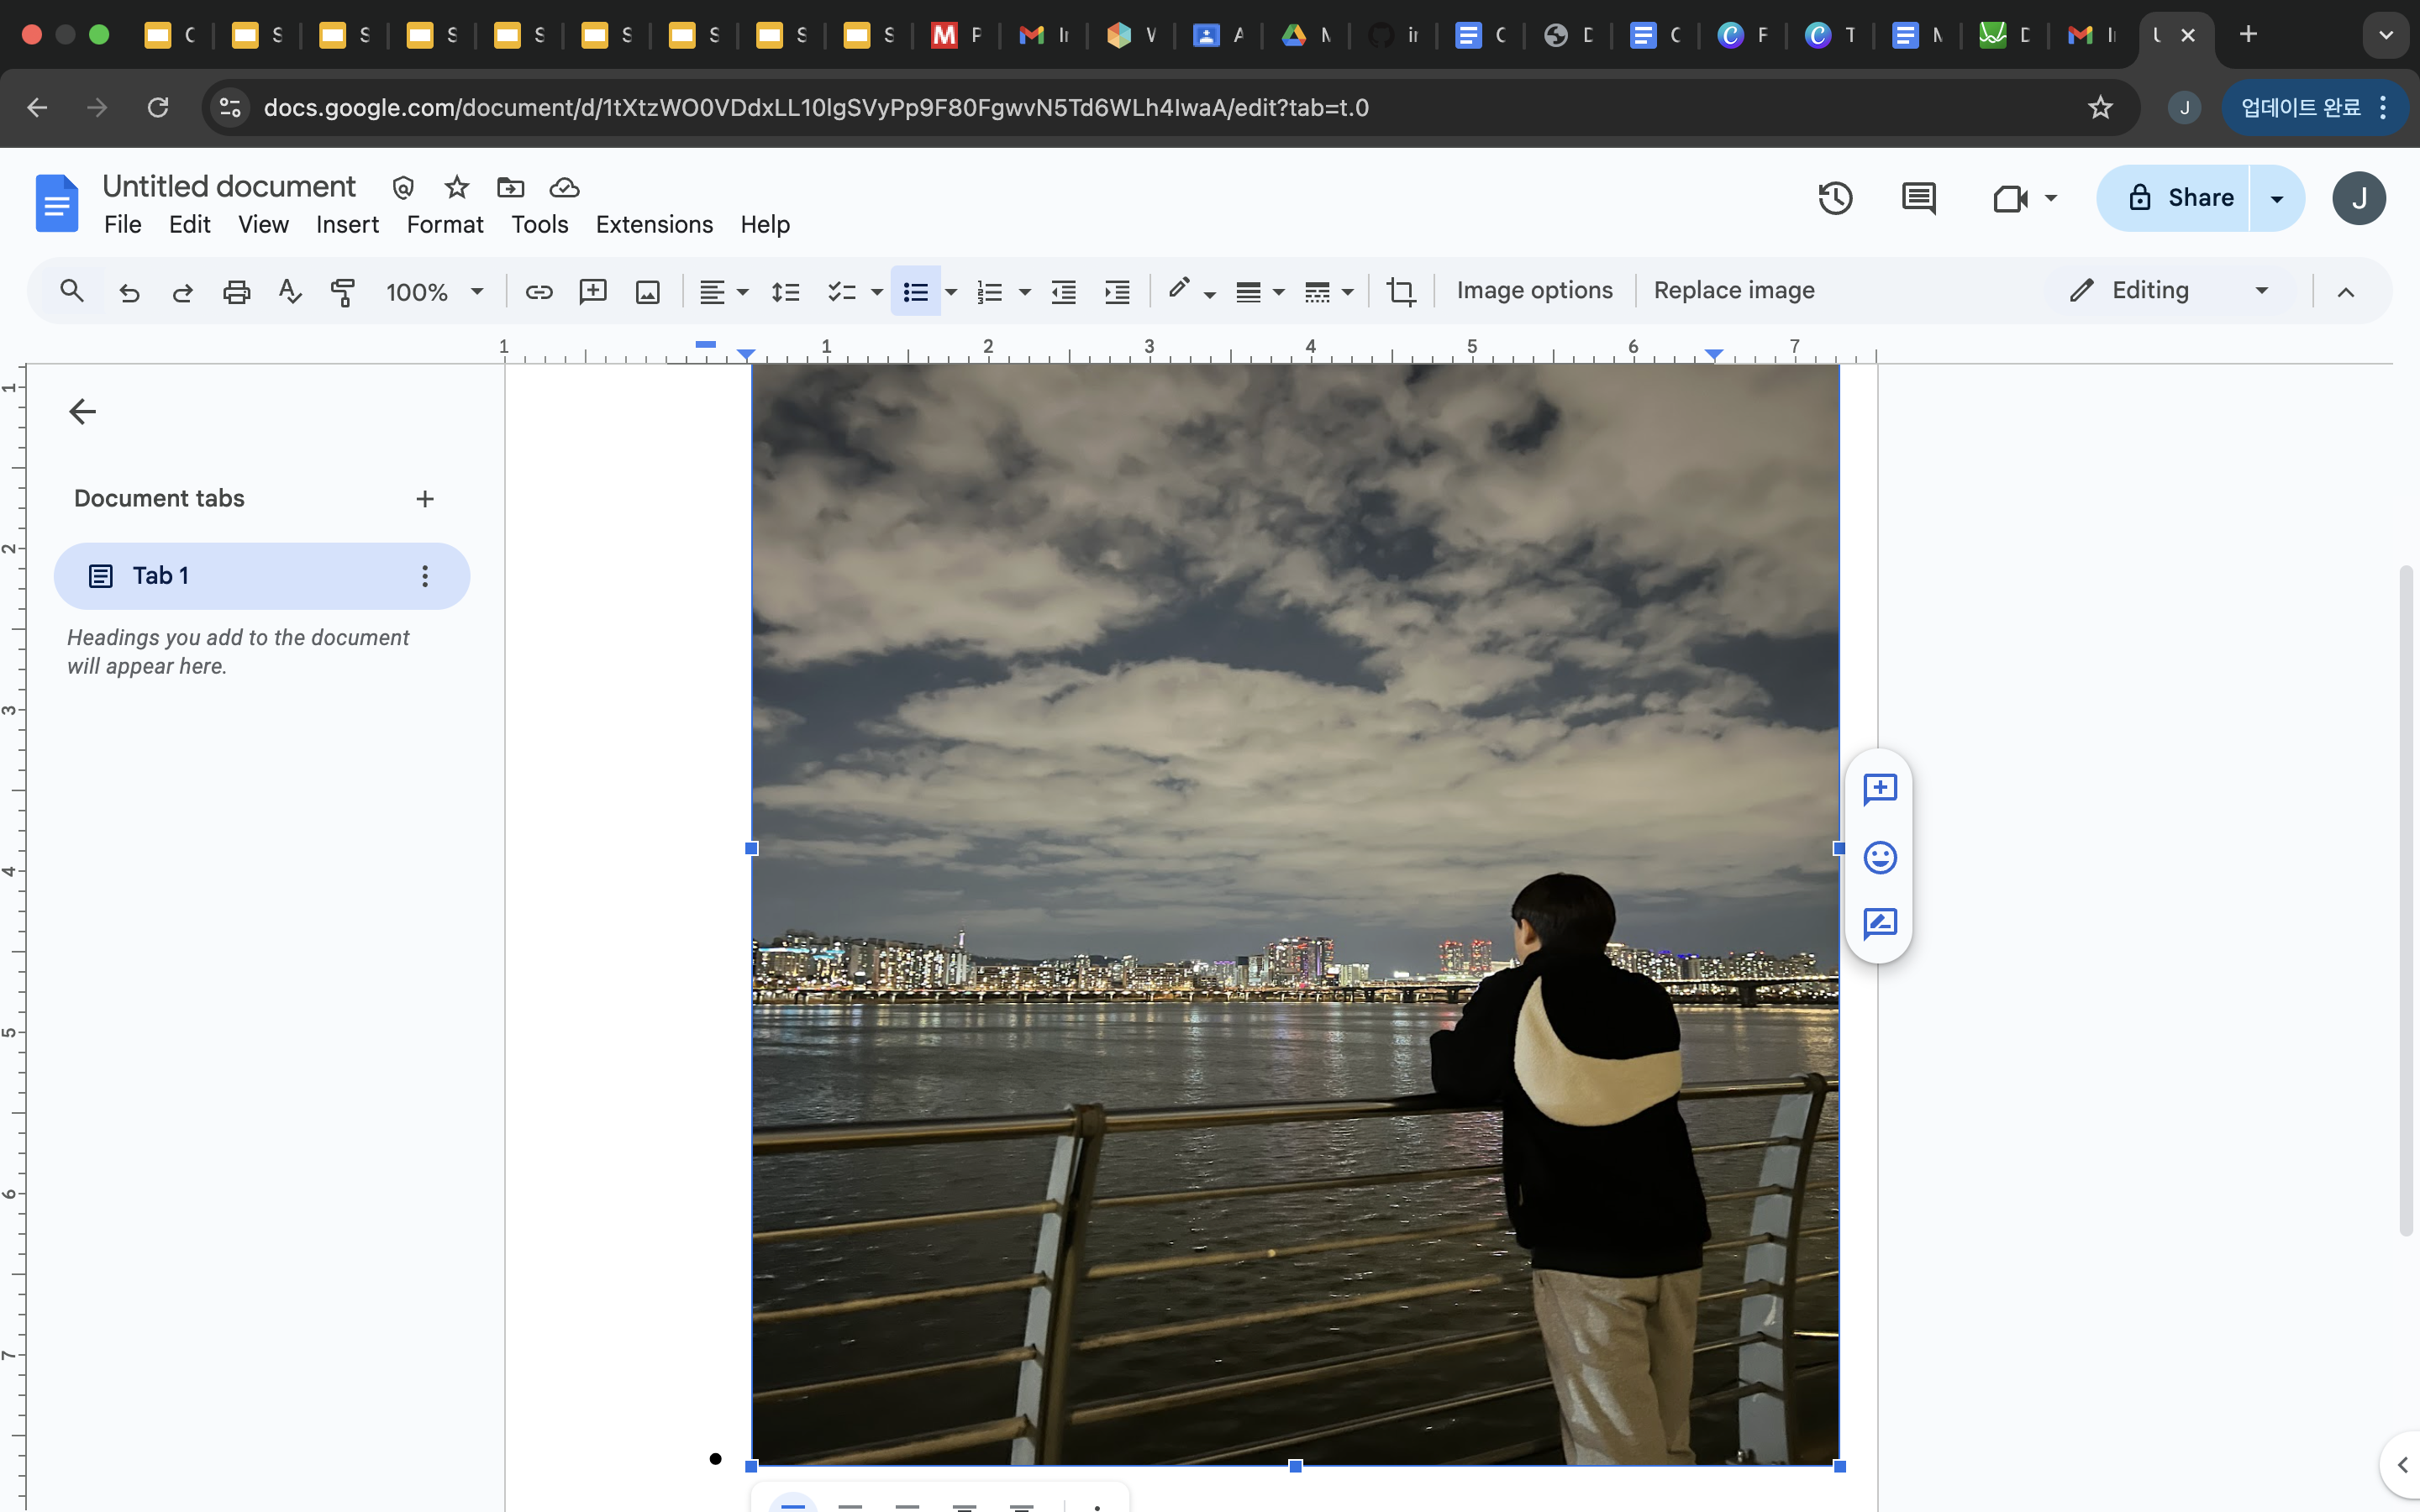Screen dimensions: 2420x1512
Task: Click the Image options button
Action: click(1534, 290)
